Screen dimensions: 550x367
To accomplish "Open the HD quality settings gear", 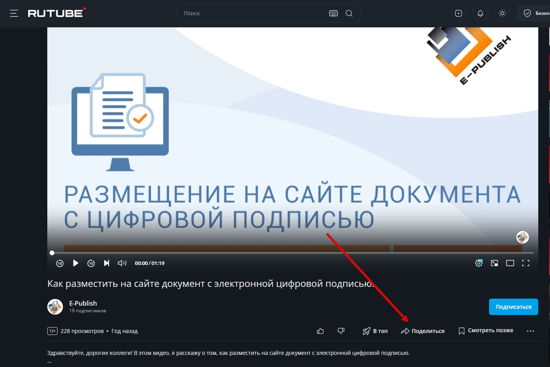I will tap(479, 263).
